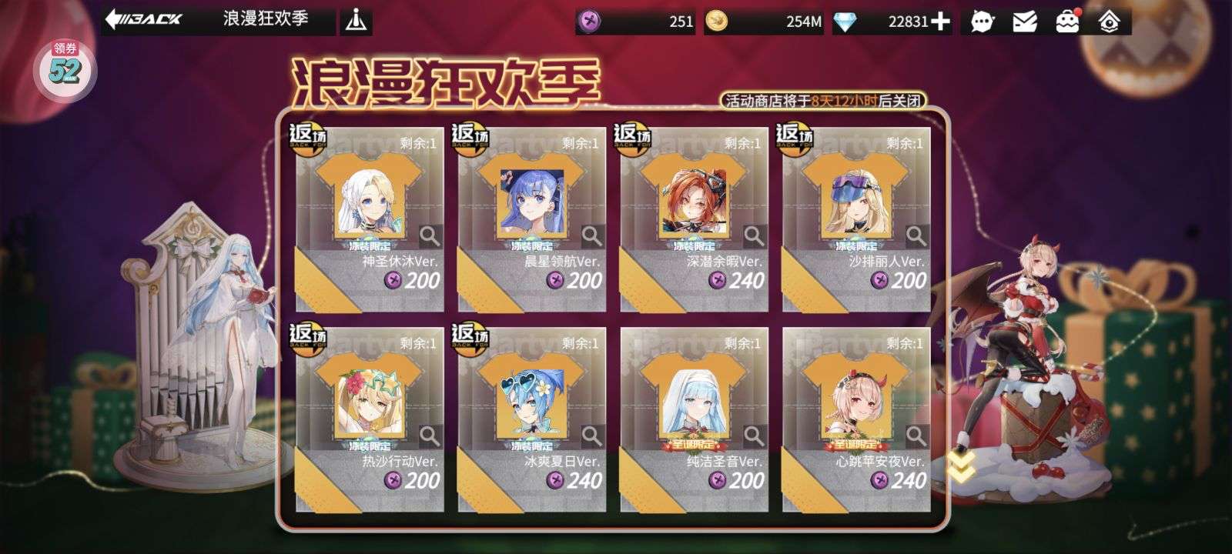Preview 心跳平安夜Ver. skin with magnifier

[916, 435]
